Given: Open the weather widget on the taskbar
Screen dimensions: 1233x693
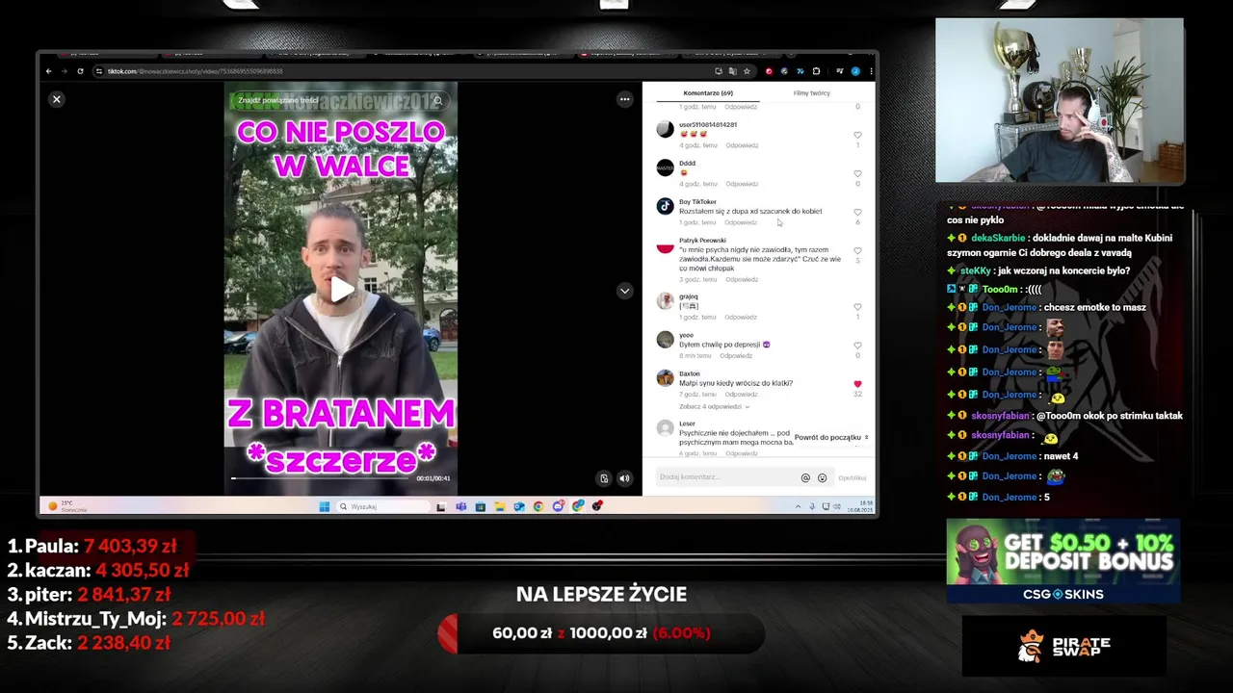Looking at the screenshot, I should coord(67,506).
